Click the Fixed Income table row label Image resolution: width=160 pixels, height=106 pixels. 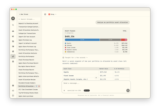coord(68,76)
